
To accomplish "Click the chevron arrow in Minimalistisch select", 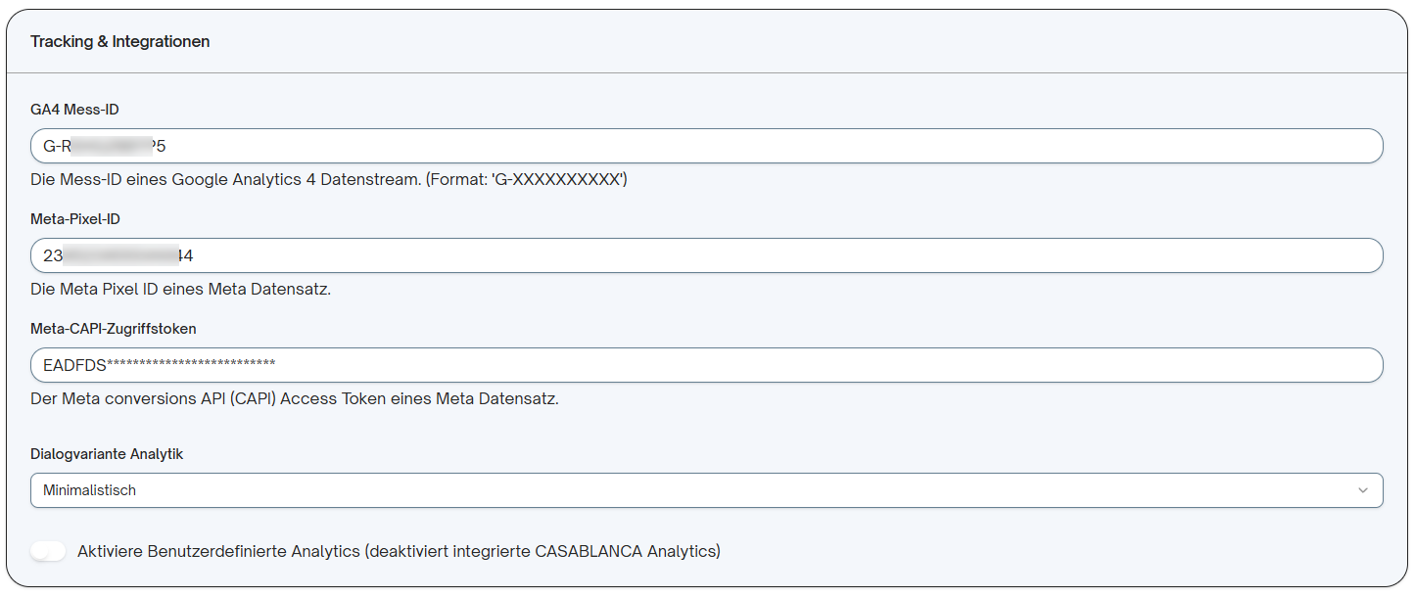I will click(1363, 490).
